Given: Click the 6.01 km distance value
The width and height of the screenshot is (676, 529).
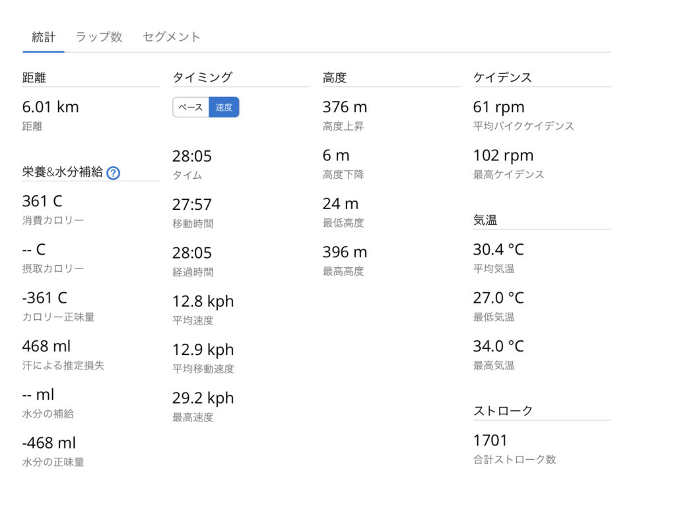Looking at the screenshot, I should click(50, 107).
